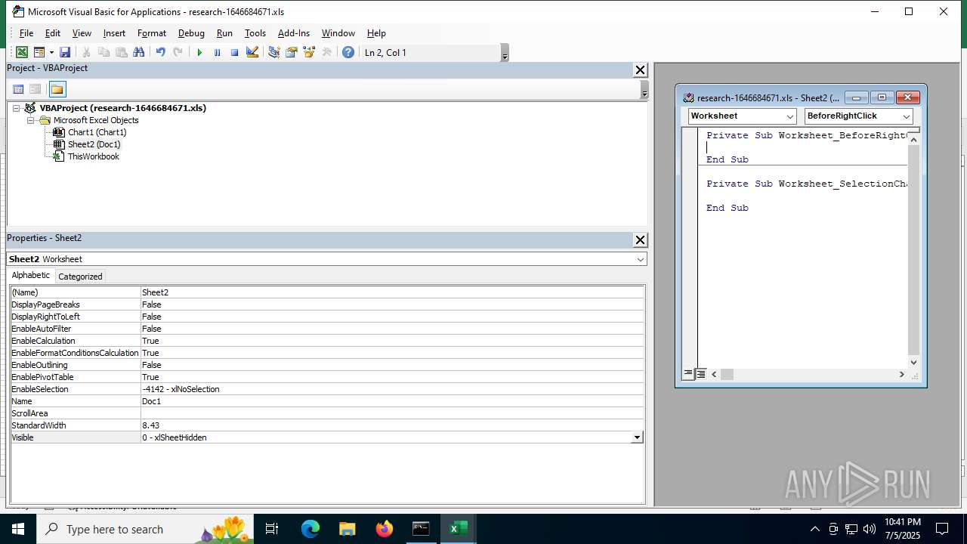Click the Insert UserForm toolbar icon
The width and height of the screenshot is (967, 544).
tap(39, 52)
